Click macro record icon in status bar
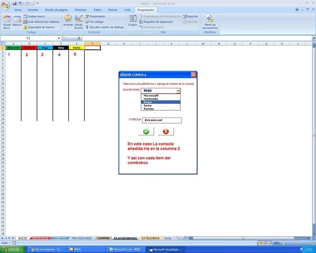Image resolution: width=316 pixels, height=253 pixels. (x=14, y=243)
